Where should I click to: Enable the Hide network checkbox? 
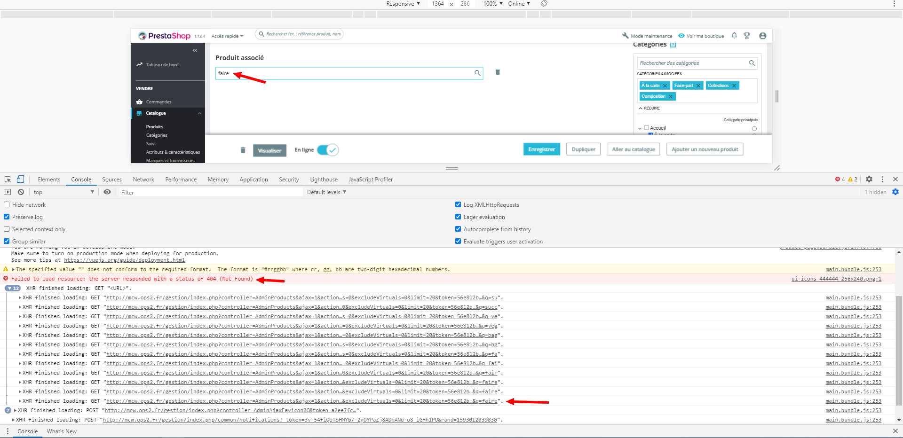coord(7,204)
